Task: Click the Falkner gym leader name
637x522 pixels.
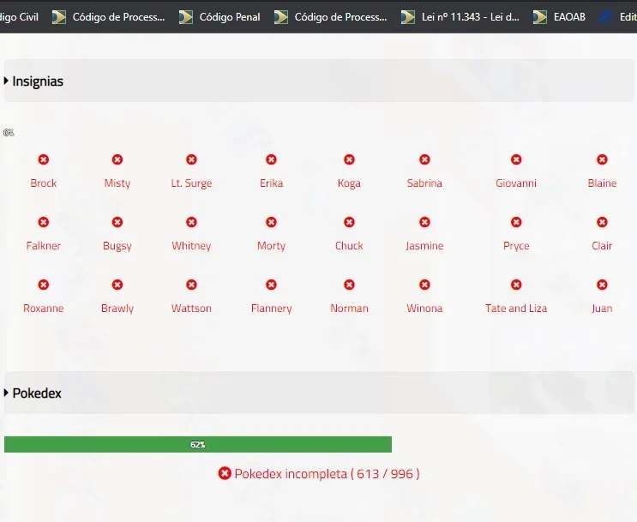Action: 44,246
